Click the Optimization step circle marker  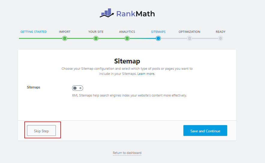(189, 38)
